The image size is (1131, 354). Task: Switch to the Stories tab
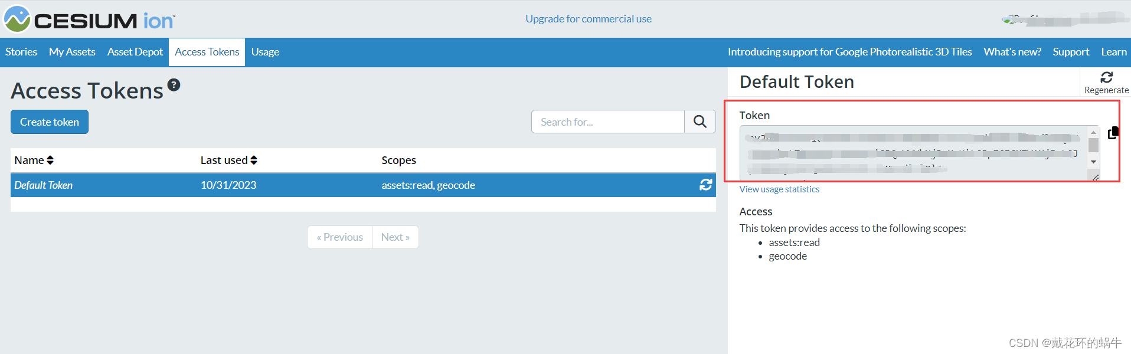[21, 52]
